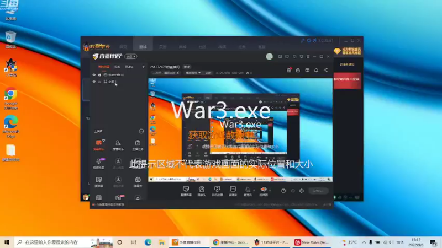Open 最新通知 in the 对战平台 window
Image resolution: width=442 pixels, height=248 pixels.
pos(347,64)
